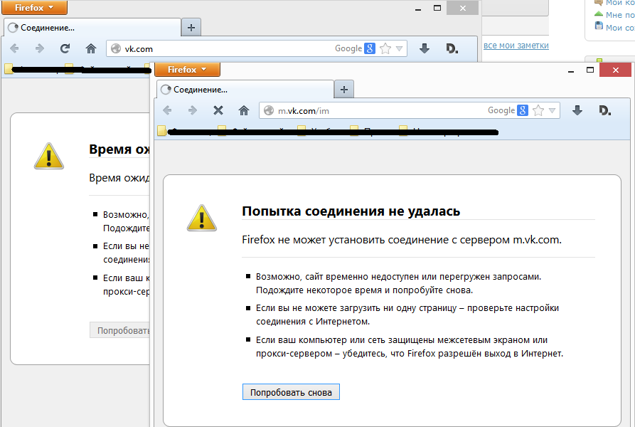Open new tab in front Firefox window
The height and width of the screenshot is (427, 635).
[344, 90]
